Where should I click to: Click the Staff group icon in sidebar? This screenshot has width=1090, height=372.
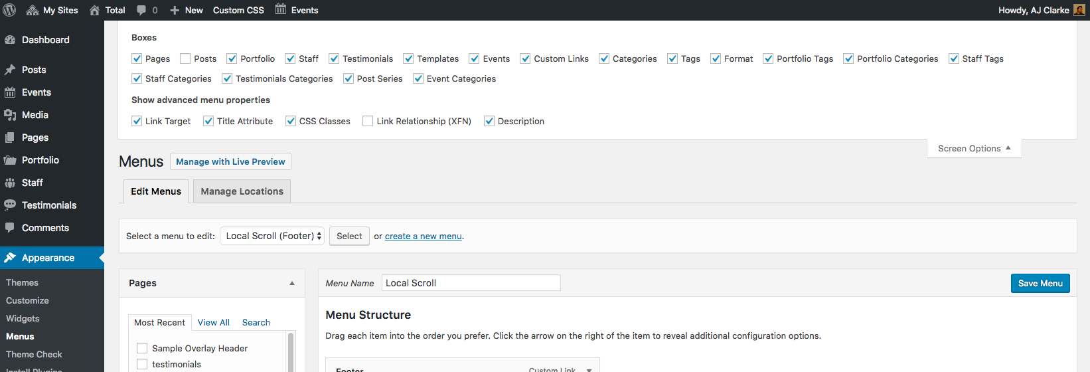click(x=10, y=183)
